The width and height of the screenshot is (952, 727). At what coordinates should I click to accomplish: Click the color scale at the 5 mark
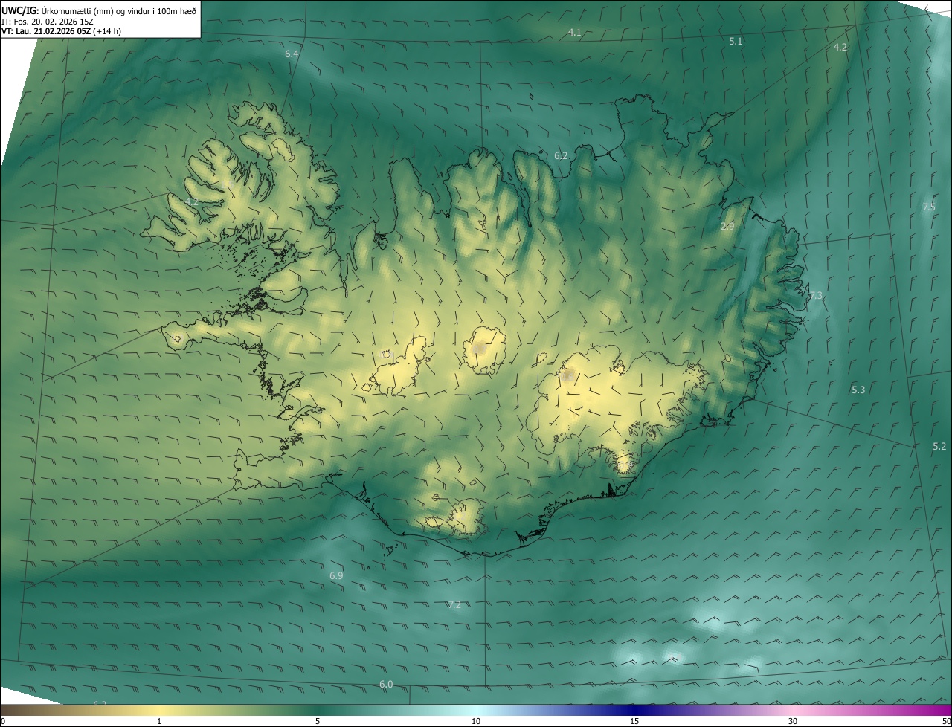pos(318,721)
